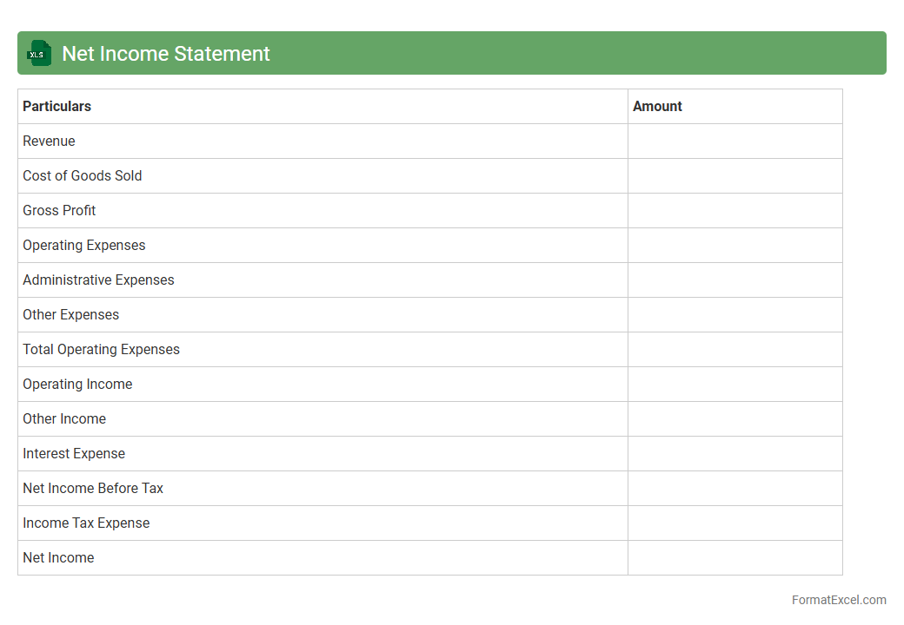This screenshot has width=904, height=625.
Task: Open the FormatExcel.com link
Action: [838, 600]
